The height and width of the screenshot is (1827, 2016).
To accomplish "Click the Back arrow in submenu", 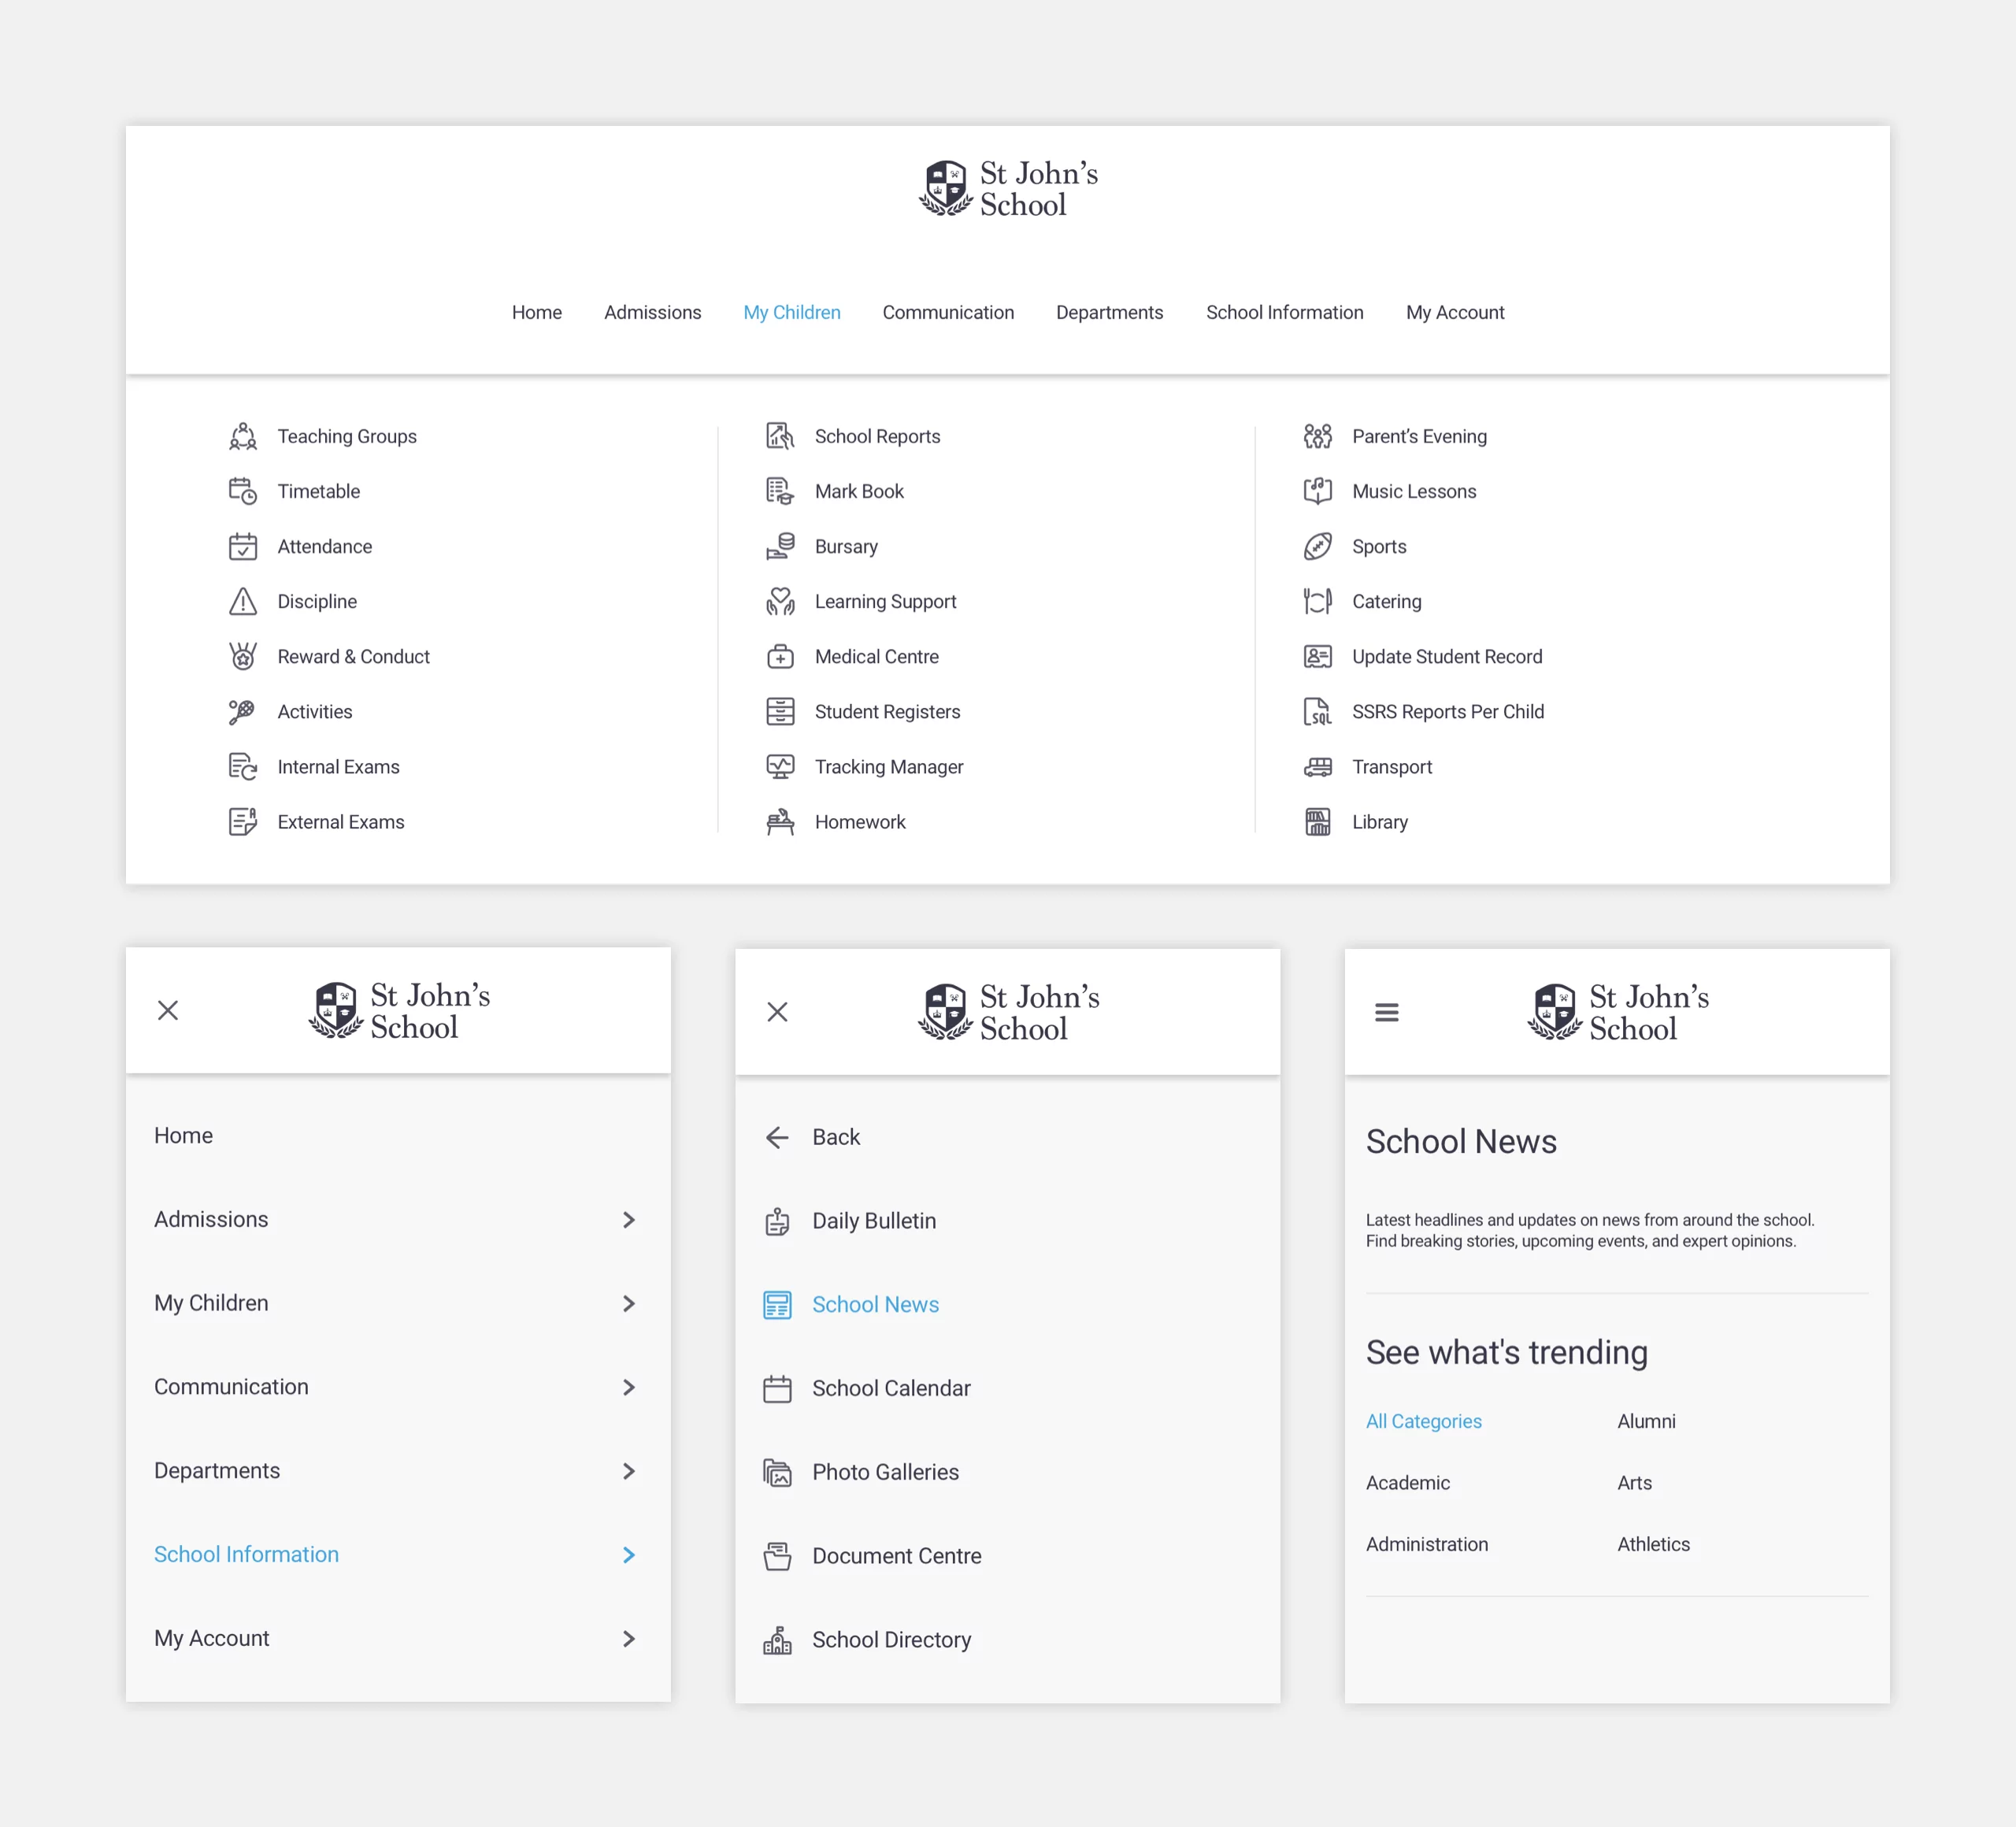I will (x=776, y=1135).
